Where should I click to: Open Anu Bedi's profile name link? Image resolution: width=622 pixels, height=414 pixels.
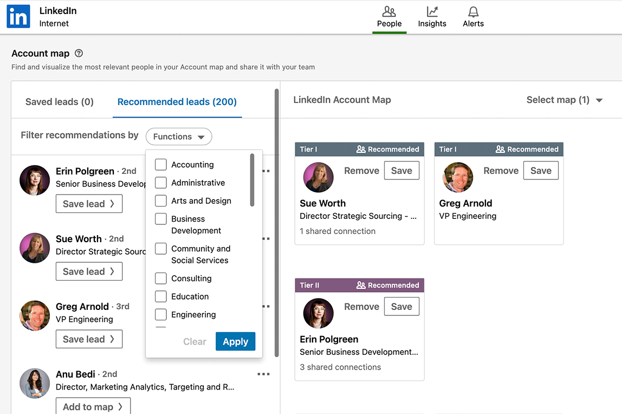click(x=75, y=374)
